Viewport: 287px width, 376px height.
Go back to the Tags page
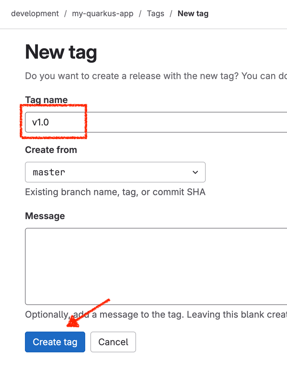click(155, 14)
